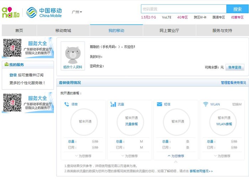Screen dimensions: 249x180
Task: Open the 套餐使用情况>> footer link
Action: 201,171
